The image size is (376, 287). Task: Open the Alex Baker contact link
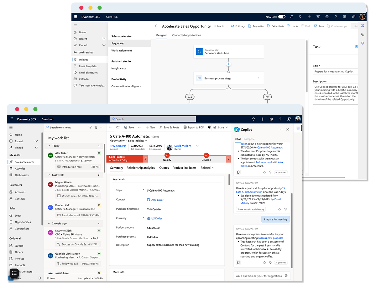click(x=157, y=200)
